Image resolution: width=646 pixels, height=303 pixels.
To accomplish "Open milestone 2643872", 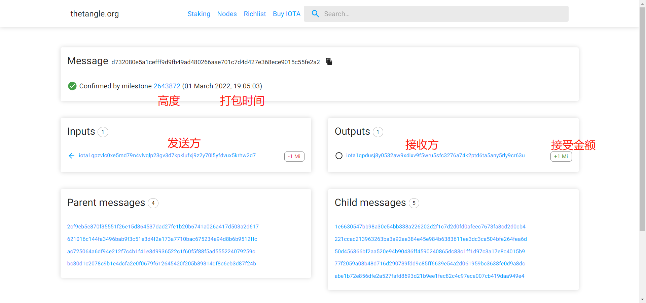I will (167, 86).
